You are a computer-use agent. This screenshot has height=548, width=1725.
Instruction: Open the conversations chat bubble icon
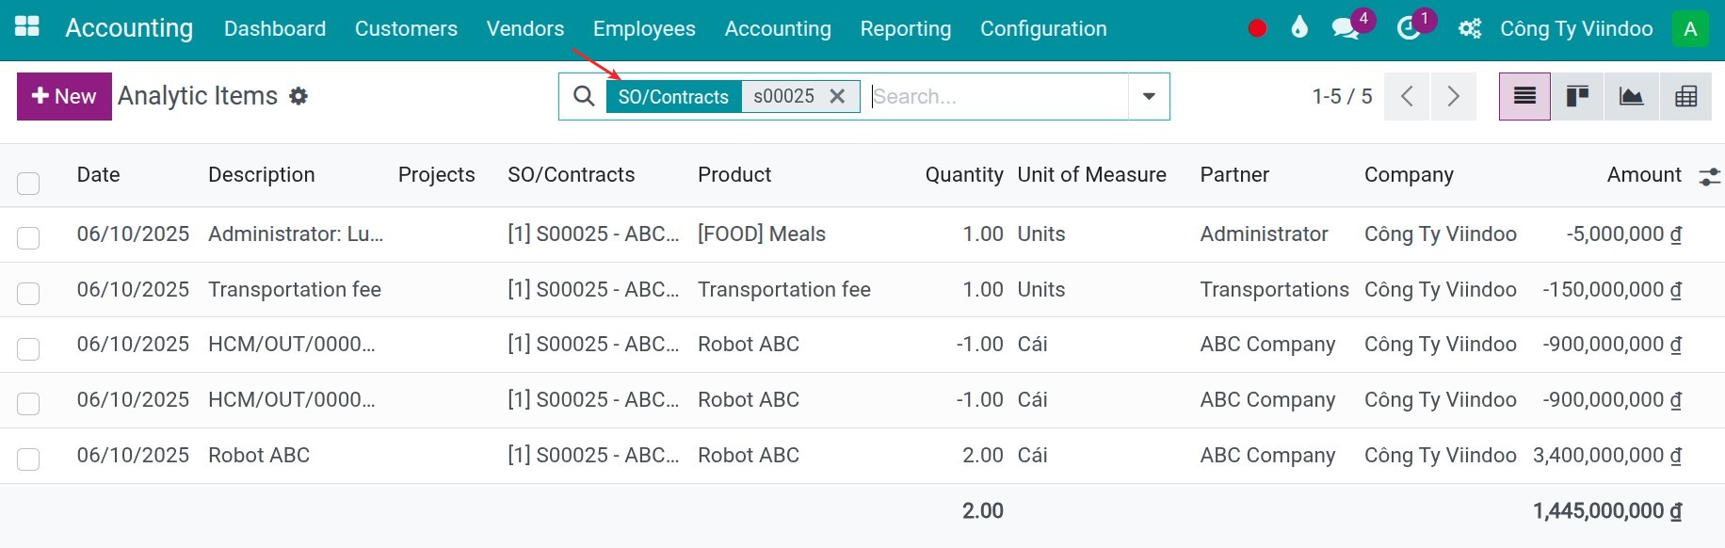(1346, 28)
